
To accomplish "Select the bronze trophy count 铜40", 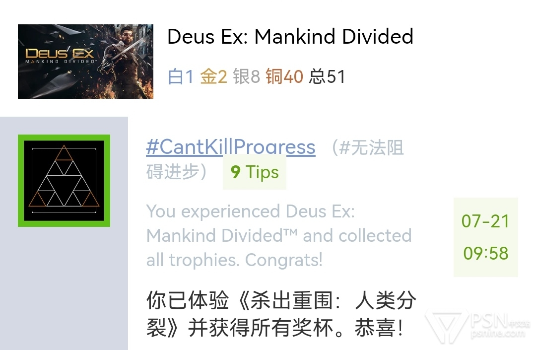I will pyautogui.click(x=284, y=76).
